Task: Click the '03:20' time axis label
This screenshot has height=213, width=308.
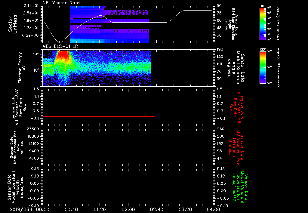Action: [185, 209]
